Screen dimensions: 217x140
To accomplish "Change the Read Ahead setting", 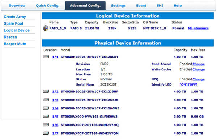I will [199, 64].
